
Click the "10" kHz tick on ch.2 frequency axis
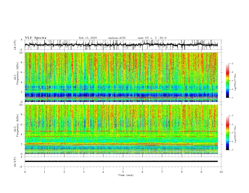click(x=21, y=105)
